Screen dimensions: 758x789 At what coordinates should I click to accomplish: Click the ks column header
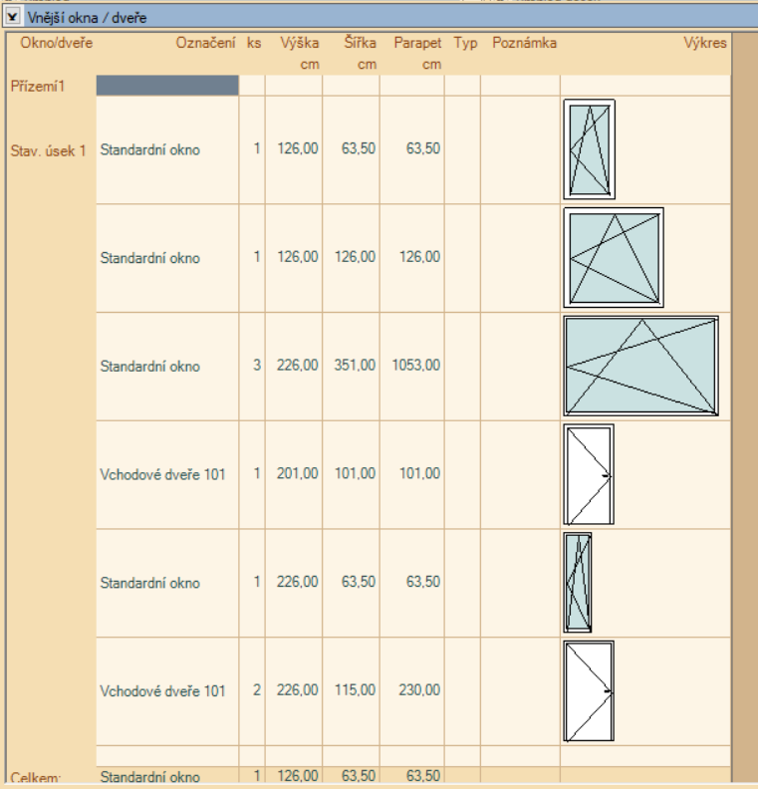tap(254, 43)
